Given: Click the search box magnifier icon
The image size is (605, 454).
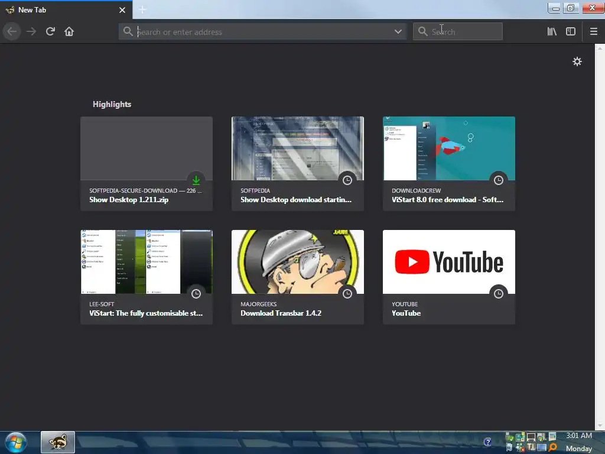Looking at the screenshot, I should pyautogui.click(x=423, y=31).
